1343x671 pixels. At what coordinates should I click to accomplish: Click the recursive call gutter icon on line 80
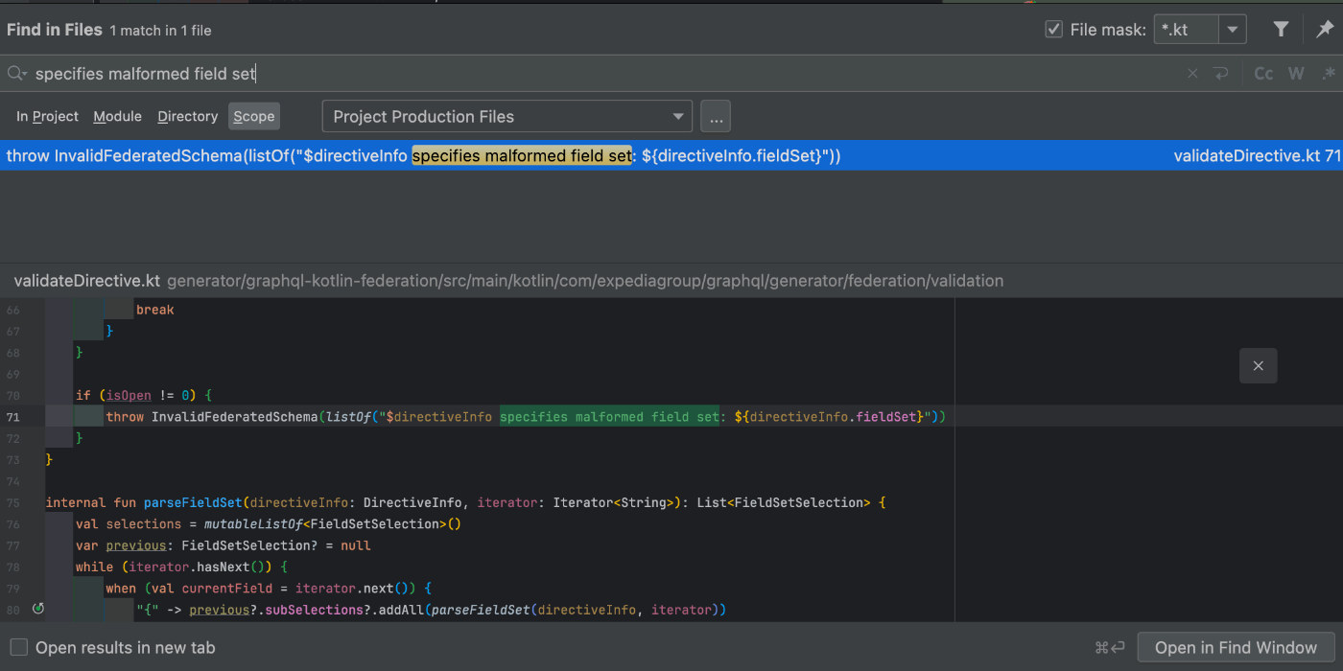point(37,609)
